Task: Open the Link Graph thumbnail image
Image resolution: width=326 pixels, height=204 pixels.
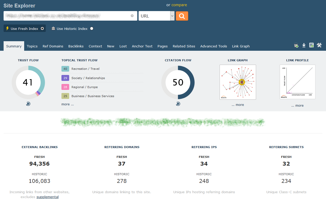Action: pyautogui.click(x=238, y=82)
